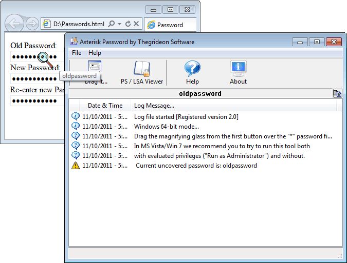Click the info icon on 'Windows 64-bit mode' row

click(76, 126)
